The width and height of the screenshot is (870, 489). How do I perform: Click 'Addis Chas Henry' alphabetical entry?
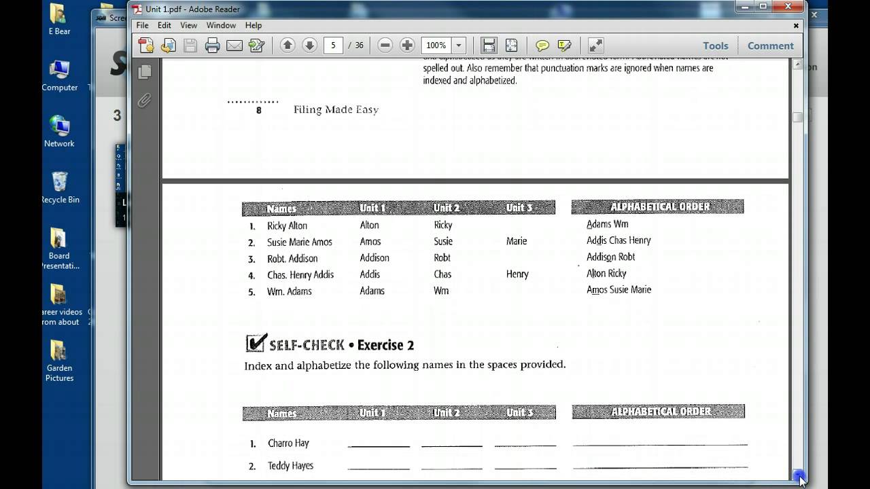(619, 240)
